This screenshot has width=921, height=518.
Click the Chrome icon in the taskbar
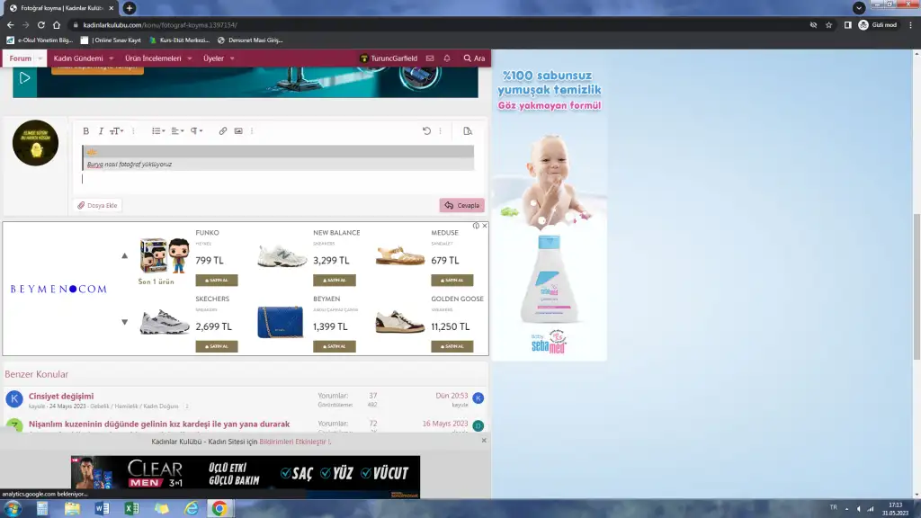click(219, 509)
